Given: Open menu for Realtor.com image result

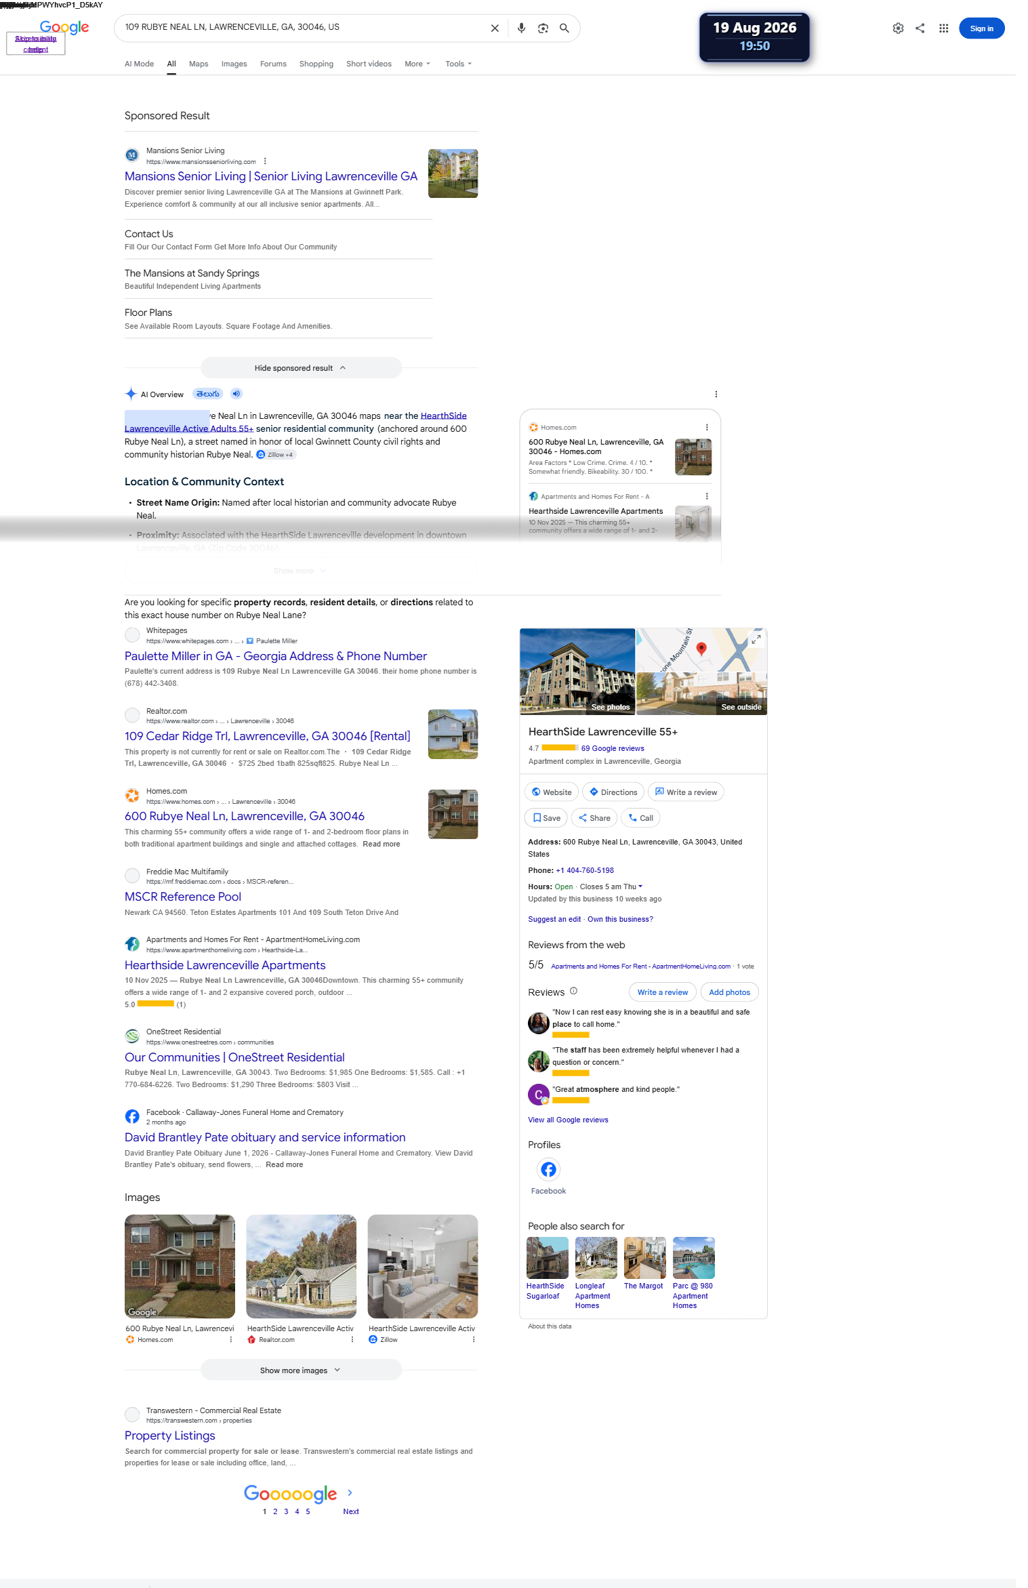Looking at the screenshot, I should click(352, 1340).
